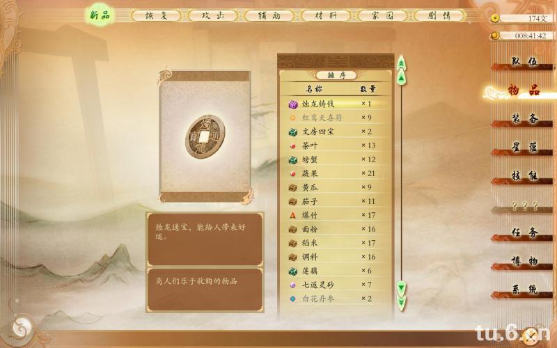Open the 系统 system menu button
557x348 pixels.
[524, 290]
